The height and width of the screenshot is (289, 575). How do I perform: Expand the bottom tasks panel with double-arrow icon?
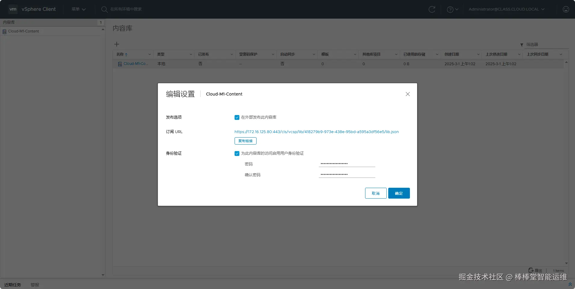point(570,284)
